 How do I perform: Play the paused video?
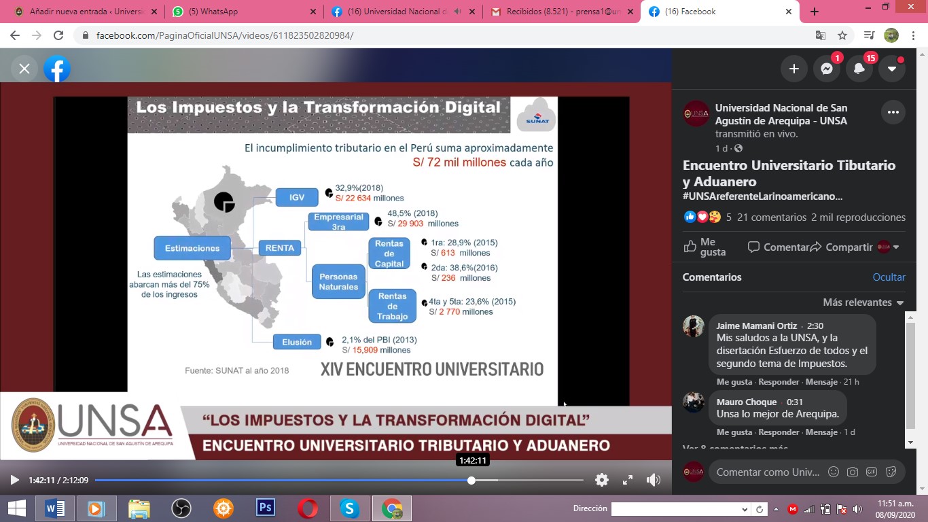pyautogui.click(x=14, y=480)
